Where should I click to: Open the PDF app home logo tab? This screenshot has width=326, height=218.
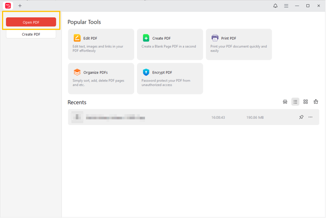point(8,6)
